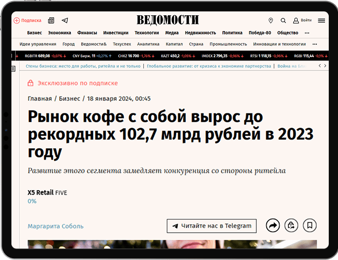Click the CHKZ 16 700 ticker quote
Screen dimensions: 338x260
(x=136, y=56)
